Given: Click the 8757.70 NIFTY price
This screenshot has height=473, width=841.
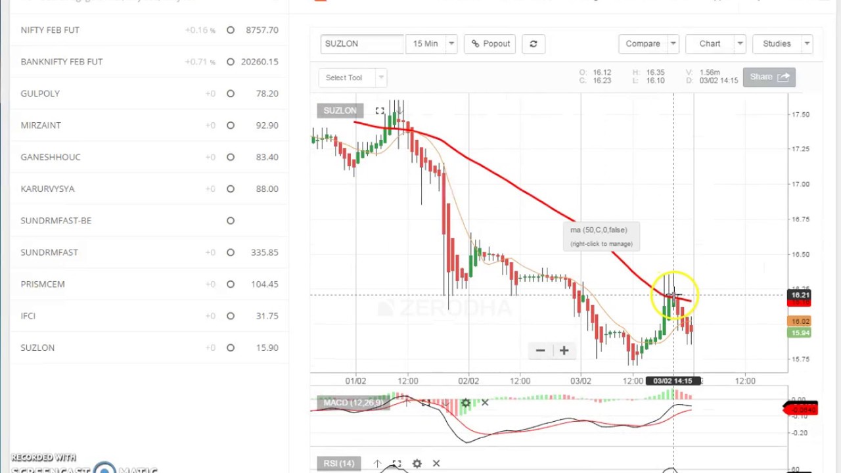Looking at the screenshot, I should tap(262, 30).
